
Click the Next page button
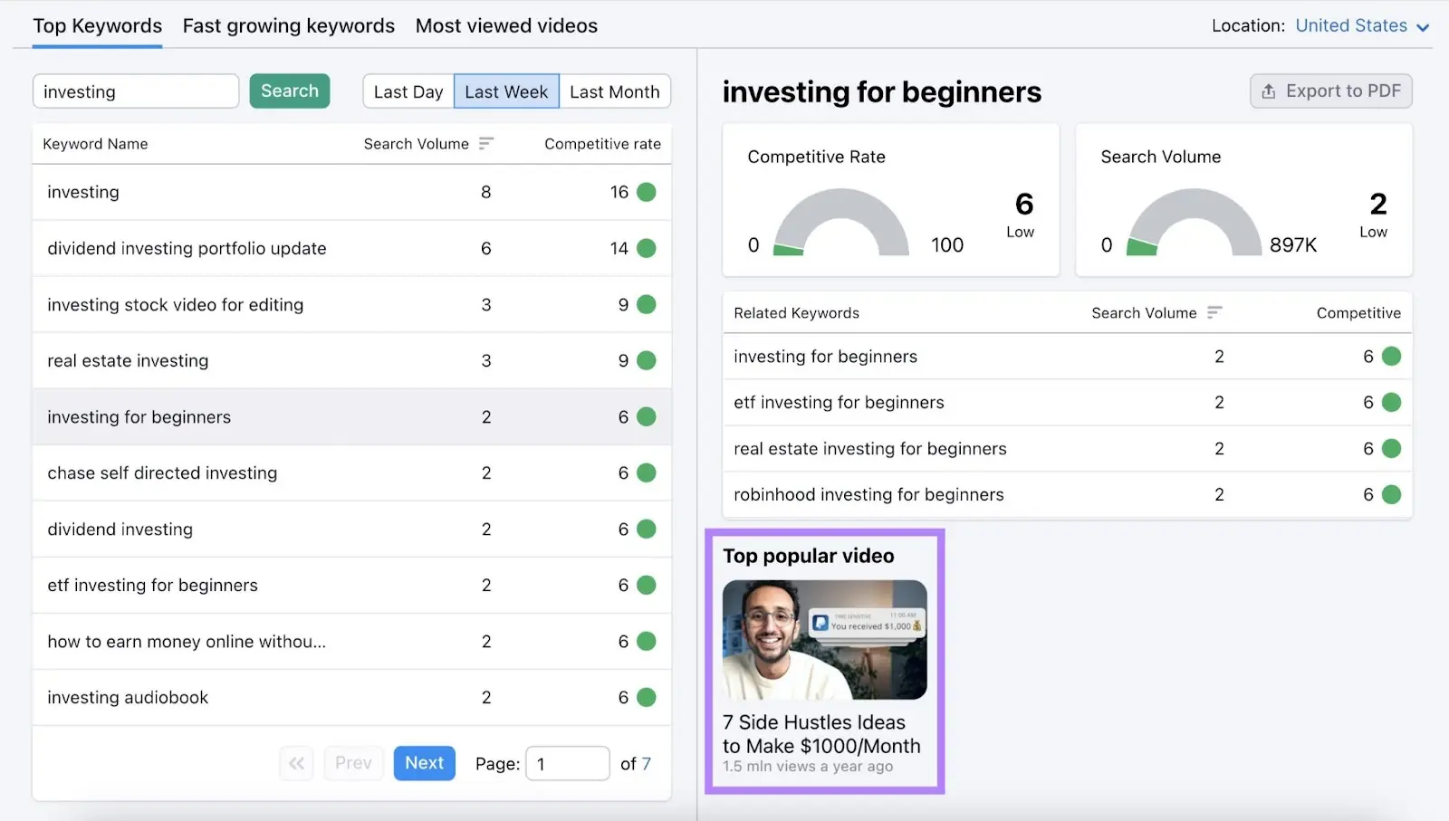pyautogui.click(x=425, y=763)
